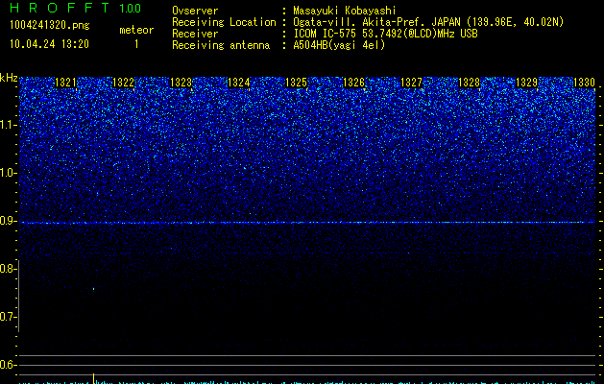Click the 1.0 kHz axis label

click(x=8, y=173)
